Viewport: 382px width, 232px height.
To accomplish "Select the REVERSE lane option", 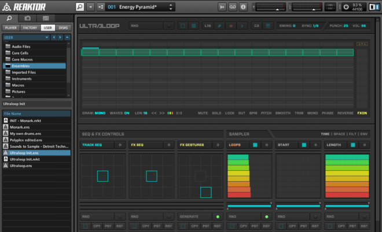I will click(x=345, y=113).
